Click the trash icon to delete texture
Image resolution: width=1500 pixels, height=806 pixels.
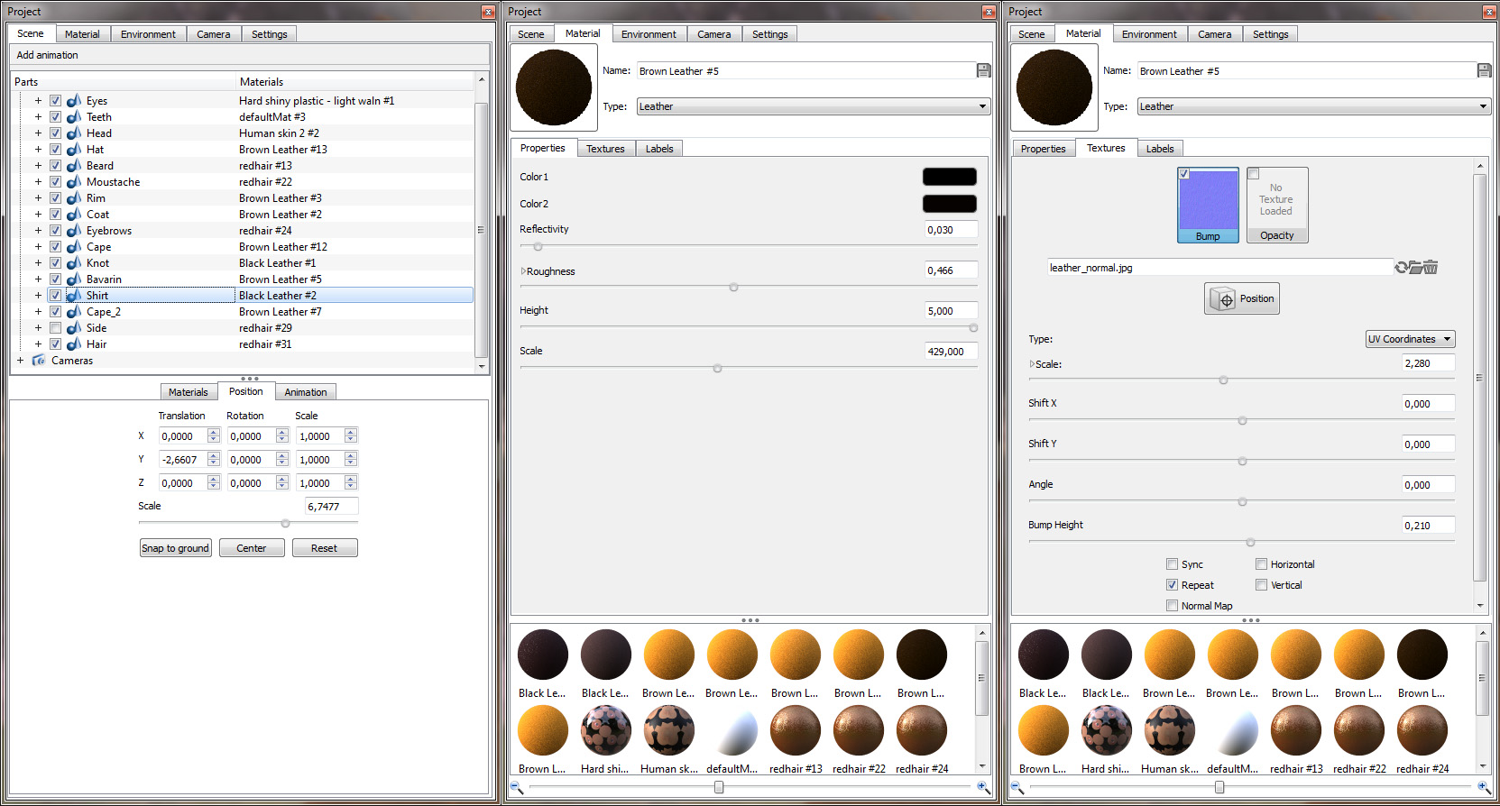tap(1431, 268)
